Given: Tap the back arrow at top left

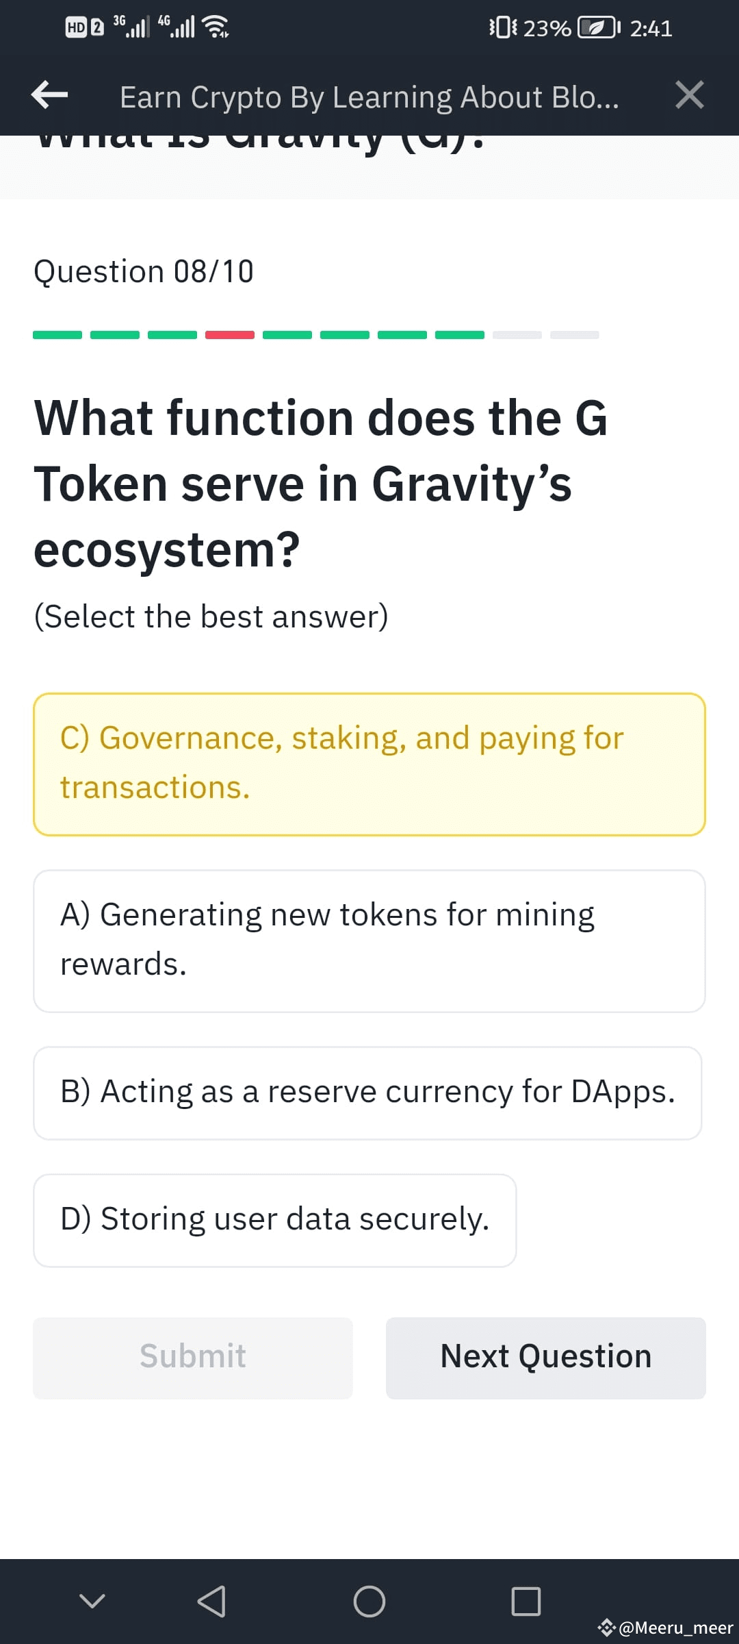Looking at the screenshot, I should click(x=49, y=96).
